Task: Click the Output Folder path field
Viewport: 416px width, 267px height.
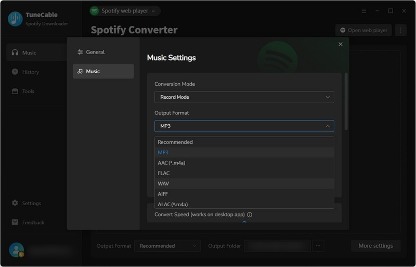Action: point(277,246)
